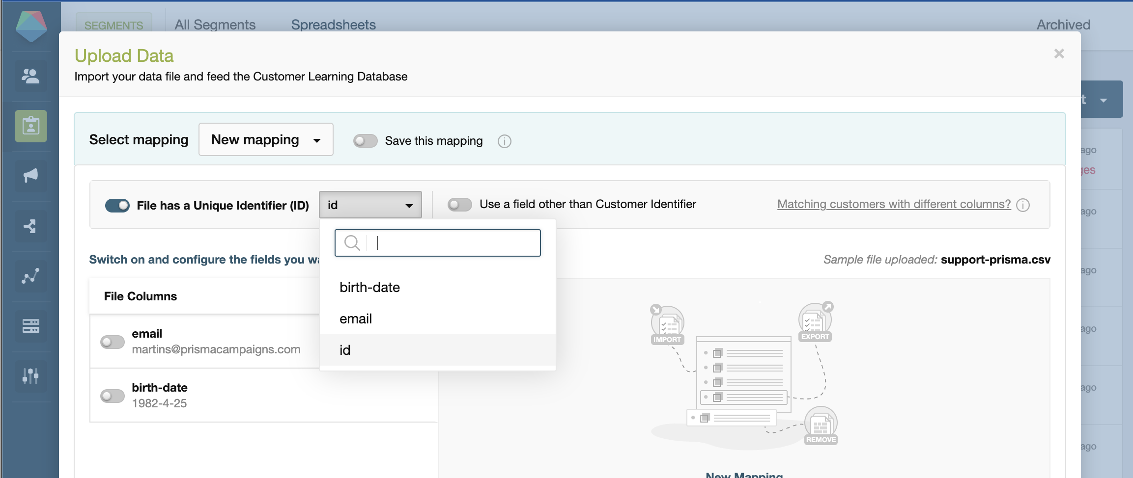Select email from the dropdown list
The width and height of the screenshot is (1133, 478).
pos(437,319)
